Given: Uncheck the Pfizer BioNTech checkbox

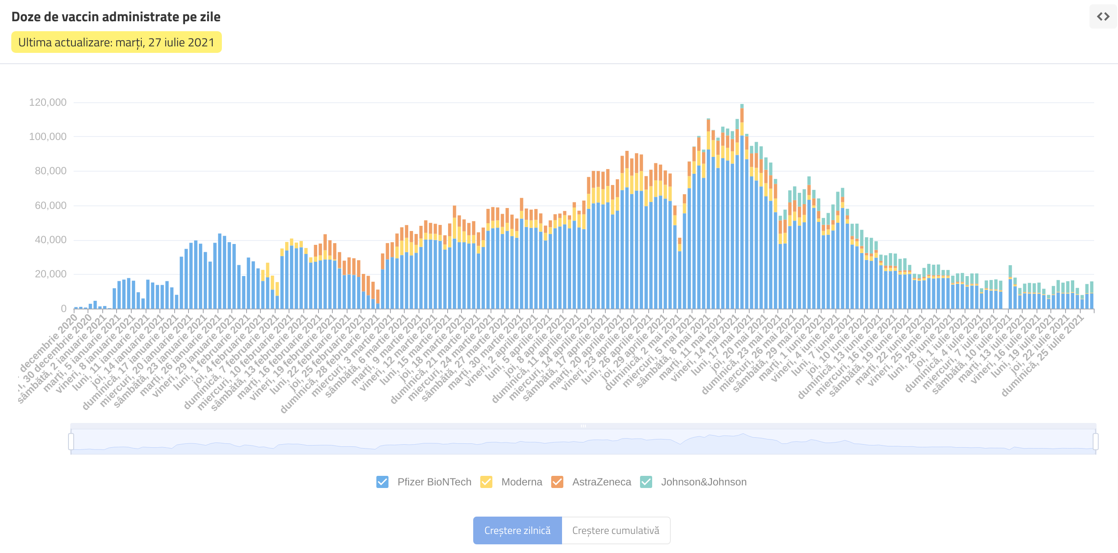Looking at the screenshot, I should [x=382, y=482].
